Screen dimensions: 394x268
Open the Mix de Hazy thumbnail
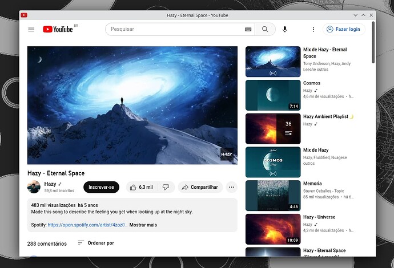coord(273,162)
